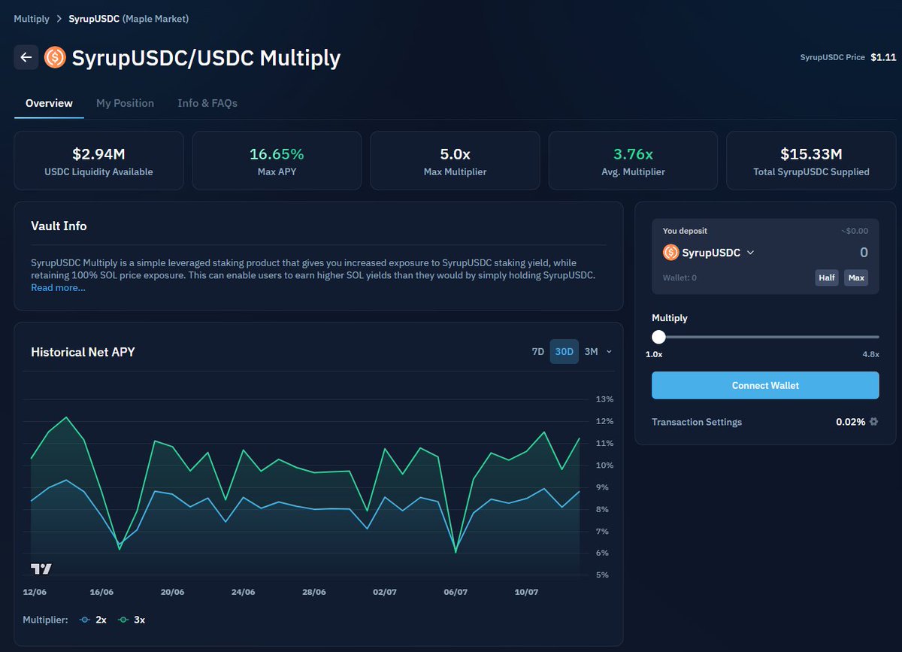Open the Transaction Settings gear icon

tap(873, 422)
